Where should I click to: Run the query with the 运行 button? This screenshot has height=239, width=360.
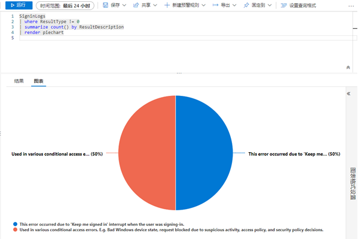pyautogui.click(x=19, y=5)
